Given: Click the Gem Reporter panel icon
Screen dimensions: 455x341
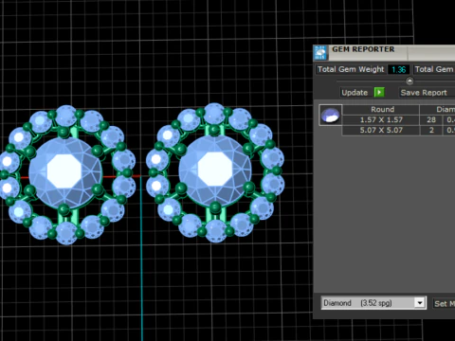Looking at the screenshot, I should pyautogui.click(x=320, y=52).
